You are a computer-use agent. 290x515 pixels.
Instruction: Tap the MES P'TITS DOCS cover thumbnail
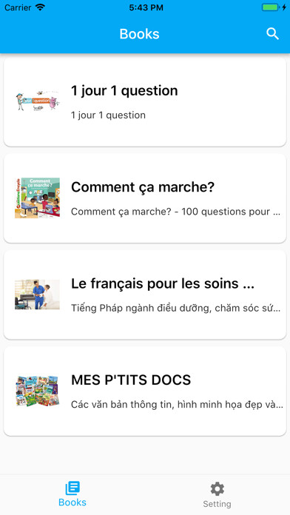tap(38, 391)
